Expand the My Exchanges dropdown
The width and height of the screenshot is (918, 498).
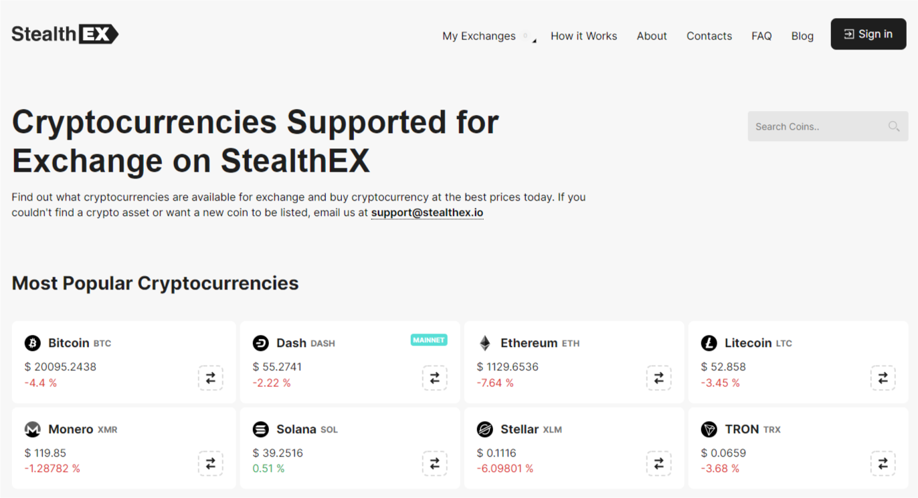click(488, 36)
